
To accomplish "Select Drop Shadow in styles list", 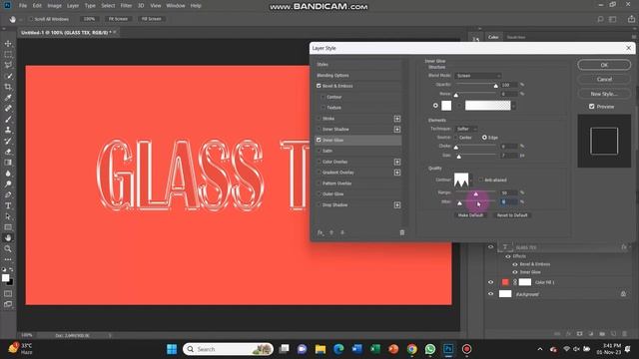I will [x=335, y=204].
